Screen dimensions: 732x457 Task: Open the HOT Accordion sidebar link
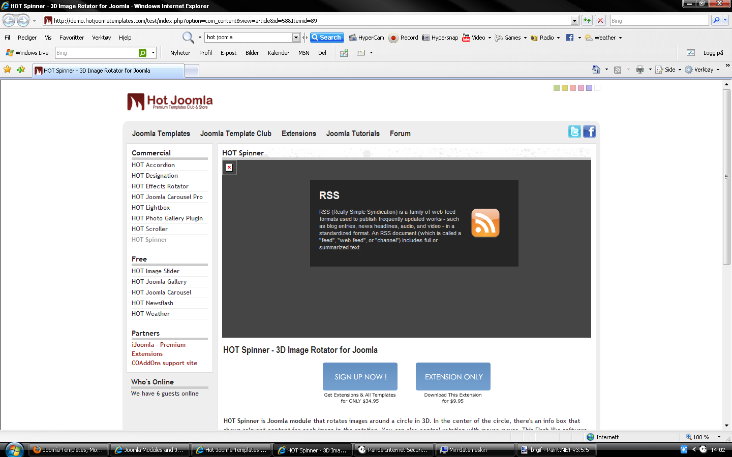pyautogui.click(x=153, y=165)
